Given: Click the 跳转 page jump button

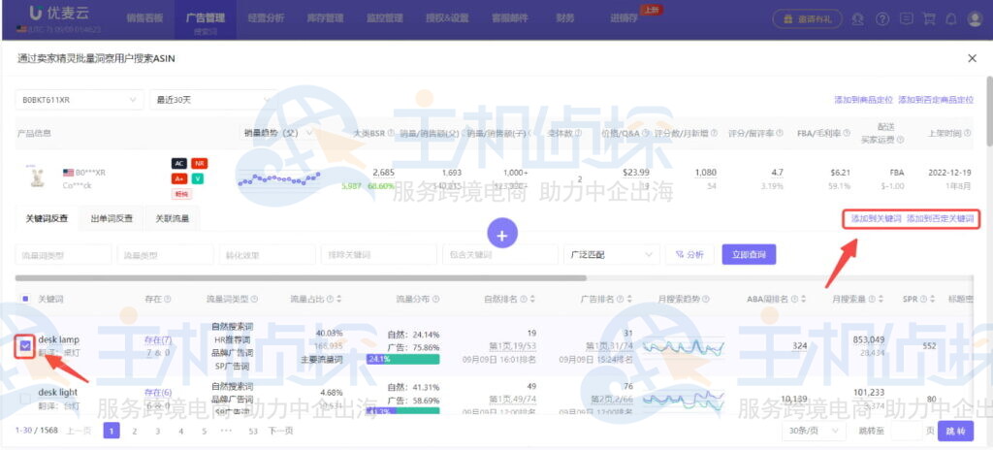Looking at the screenshot, I should coord(955,431).
